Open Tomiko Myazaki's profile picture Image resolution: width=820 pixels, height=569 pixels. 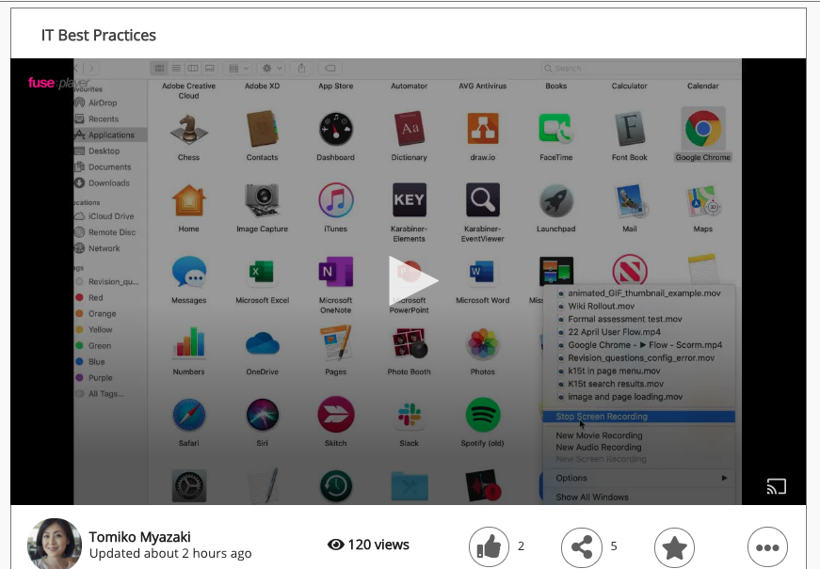(x=55, y=545)
